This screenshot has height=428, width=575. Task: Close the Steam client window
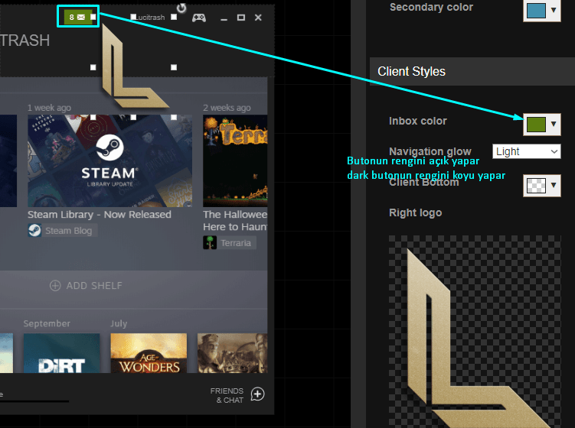[x=258, y=18]
